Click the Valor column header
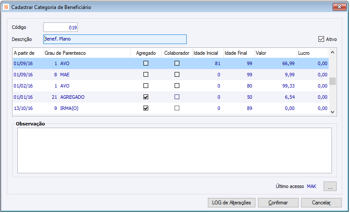 (275, 53)
